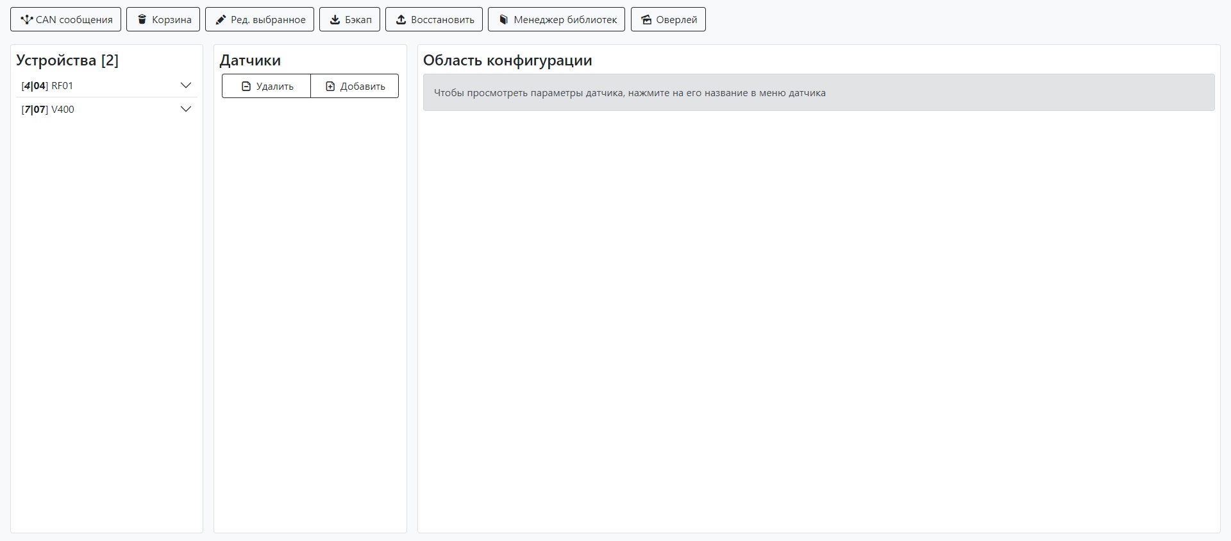Click the upload icon next to Восстановить
The height and width of the screenshot is (541, 1231).
pos(401,20)
